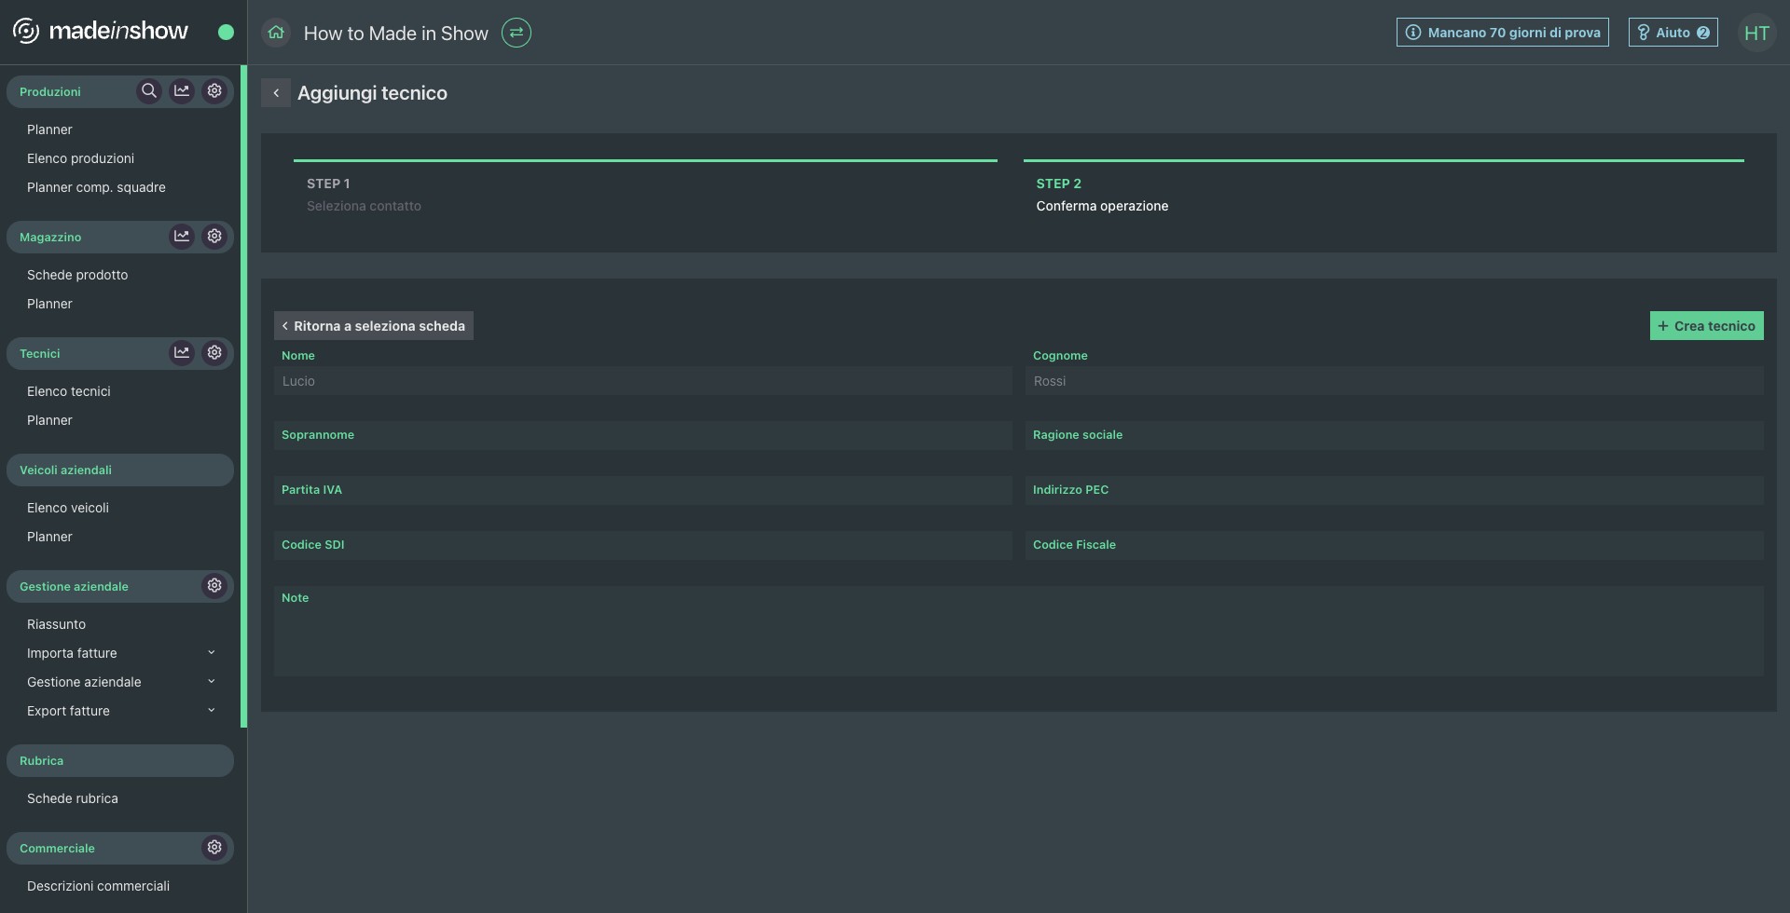Open the Produzioni statistics chart icon
Screen dimensions: 1790x913
pyautogui.click(x=182, y=90)
